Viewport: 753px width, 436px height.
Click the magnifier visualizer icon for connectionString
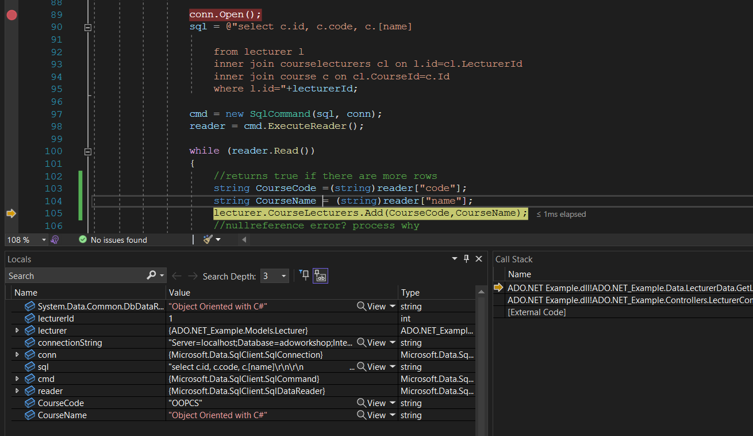[362, 343]
